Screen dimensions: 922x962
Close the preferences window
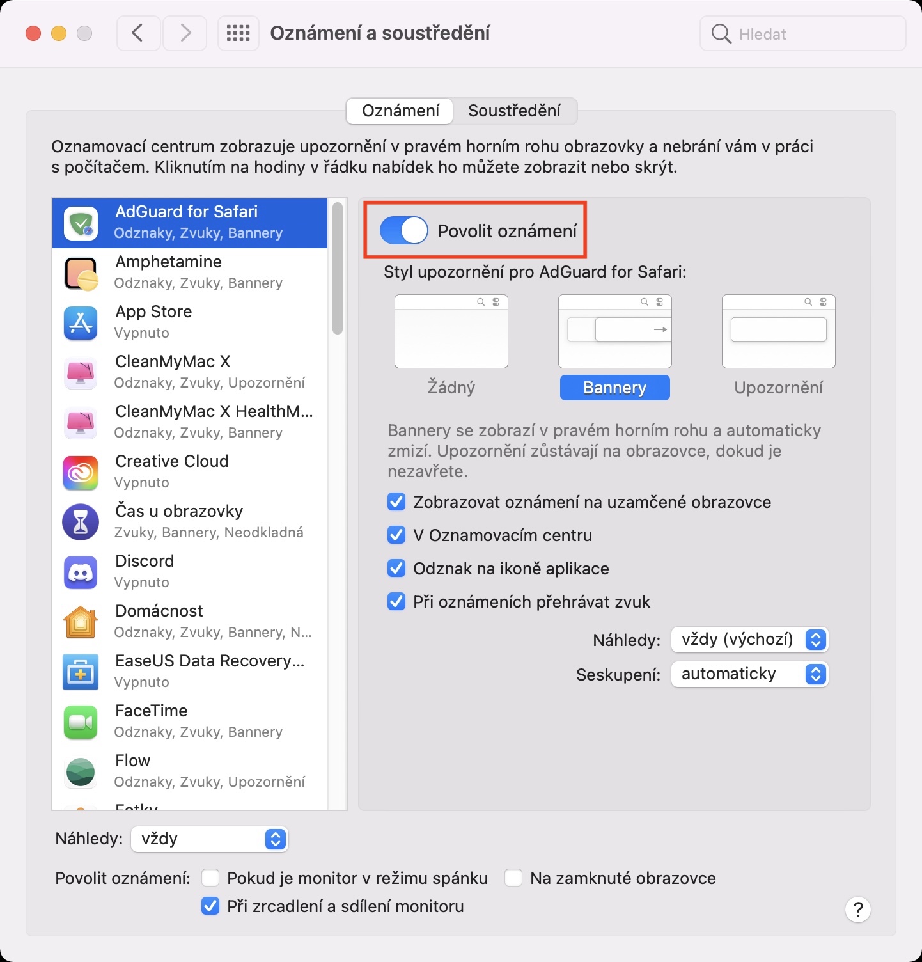(33, 33)
